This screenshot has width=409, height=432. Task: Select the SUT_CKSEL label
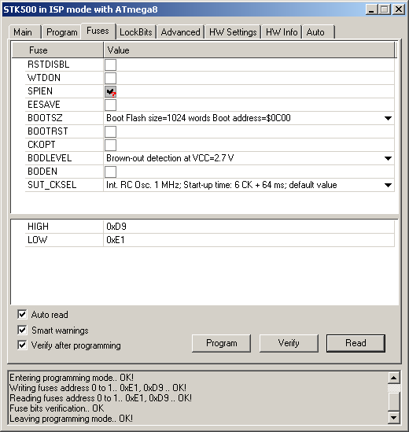[x=52, y=185]
